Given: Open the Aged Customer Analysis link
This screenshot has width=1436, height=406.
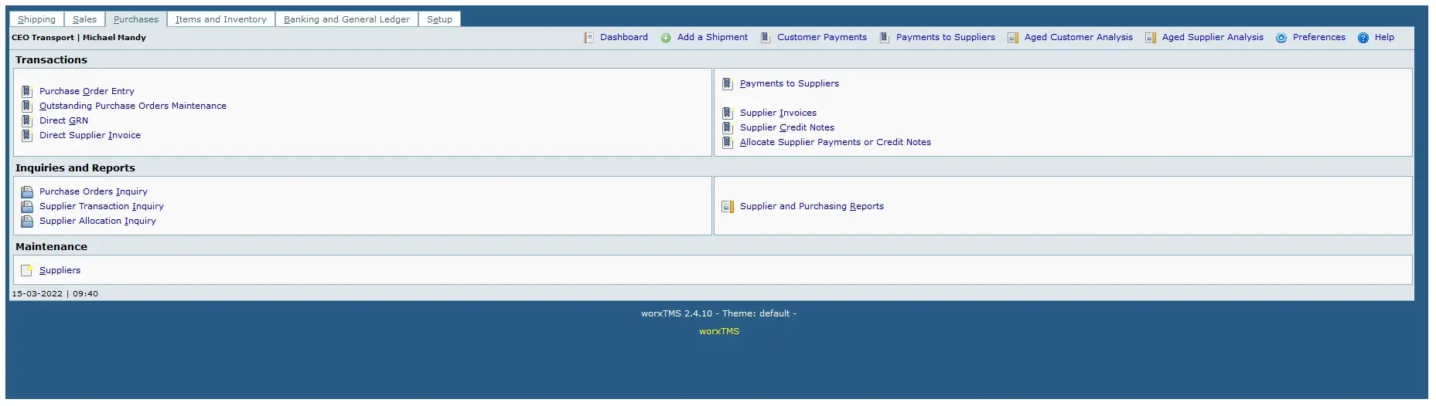Looking at the screenshot, I should [x=1079, y=37].
